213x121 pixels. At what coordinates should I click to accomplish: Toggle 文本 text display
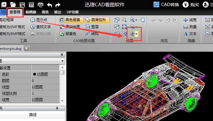pos(190,34)
